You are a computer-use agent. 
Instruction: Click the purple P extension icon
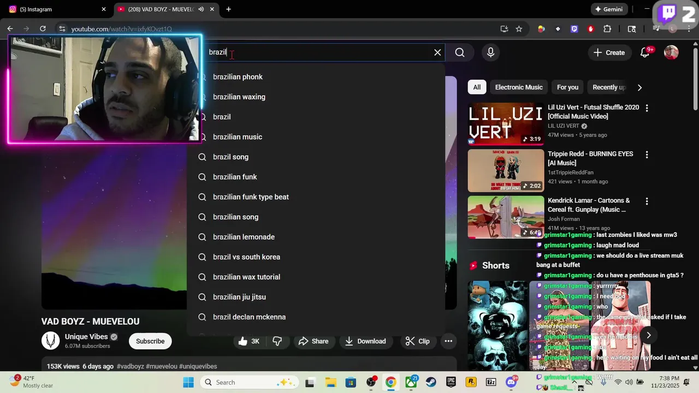point(574,29)
